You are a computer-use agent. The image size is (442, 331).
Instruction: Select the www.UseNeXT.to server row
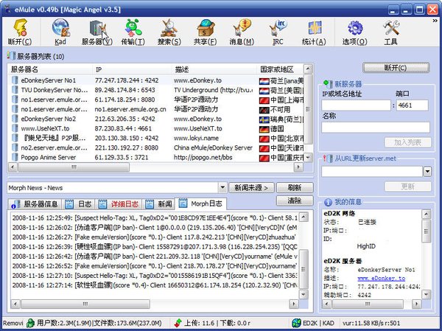[157, 128]
